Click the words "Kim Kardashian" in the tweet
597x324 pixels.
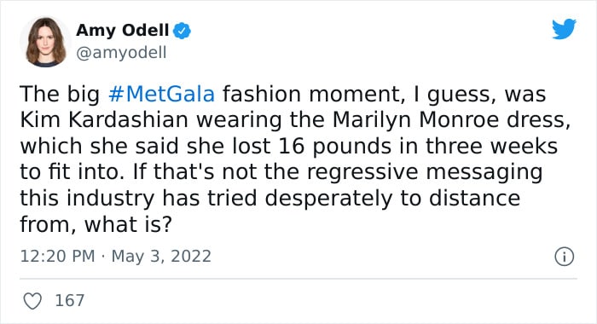tap(104, 120)
